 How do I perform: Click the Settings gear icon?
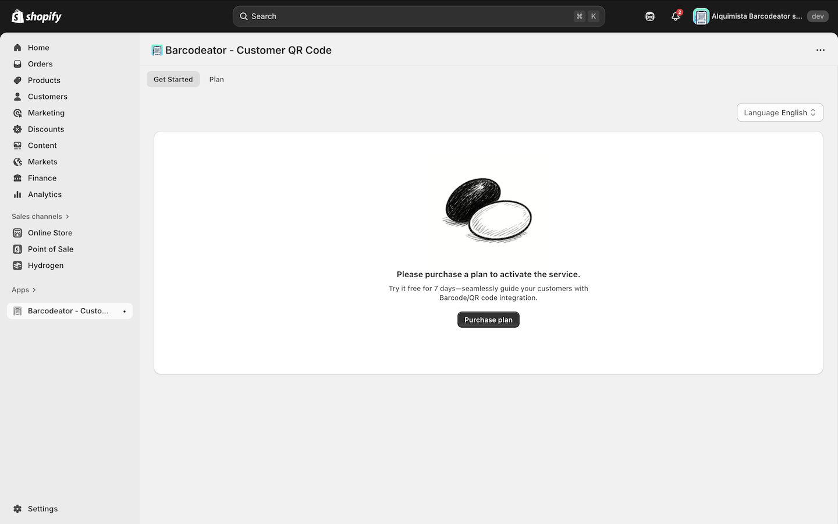click(17, 509)
